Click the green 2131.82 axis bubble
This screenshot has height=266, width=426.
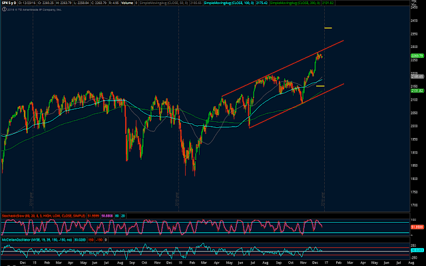pos(417,91)
